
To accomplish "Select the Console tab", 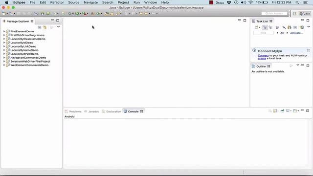I will tap(133, 111).
